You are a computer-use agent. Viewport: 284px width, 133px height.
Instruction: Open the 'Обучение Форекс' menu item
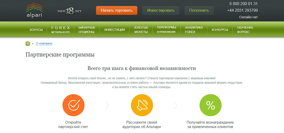(245, 30)
